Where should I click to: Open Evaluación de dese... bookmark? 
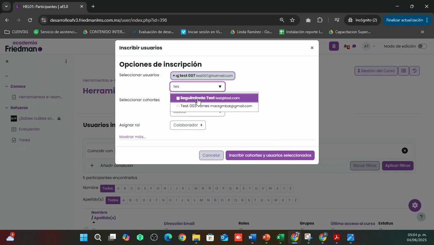(x=153, y=32)
